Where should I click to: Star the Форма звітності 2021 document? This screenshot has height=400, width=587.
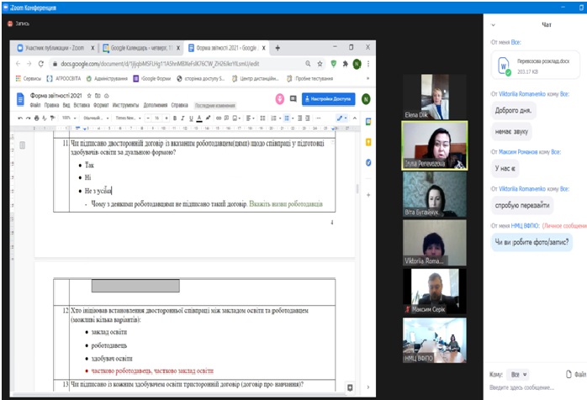click(x=87, y=95)
